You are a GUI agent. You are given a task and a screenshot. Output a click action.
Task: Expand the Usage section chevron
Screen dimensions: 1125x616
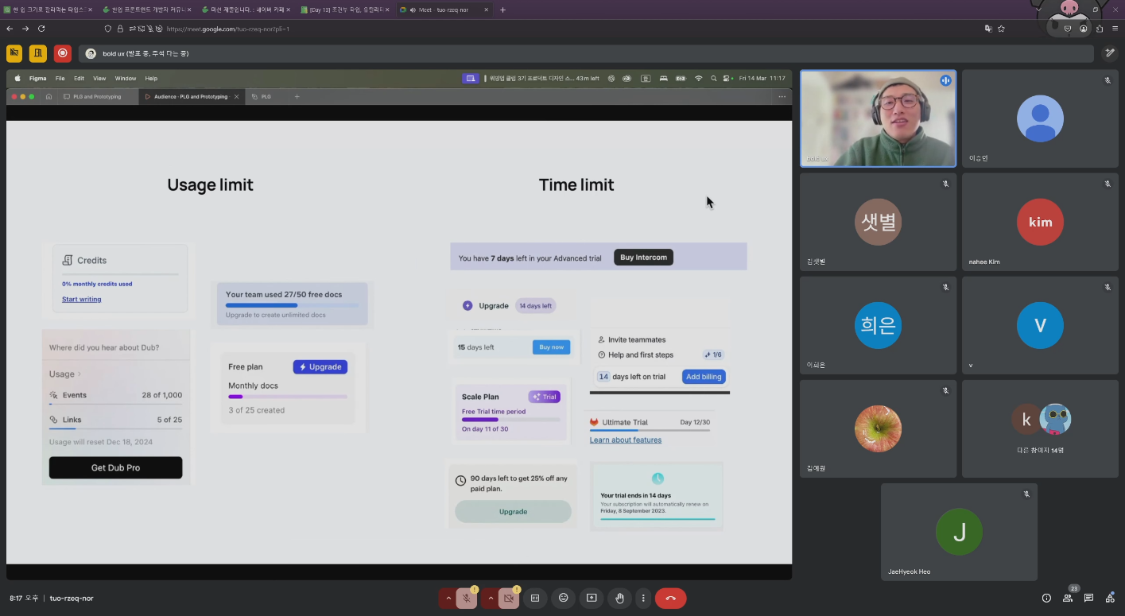point(80,374)
